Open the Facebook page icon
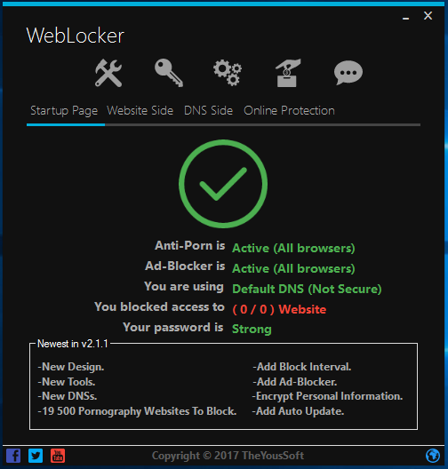Screen dimensions: 448x469 (13, 456)
